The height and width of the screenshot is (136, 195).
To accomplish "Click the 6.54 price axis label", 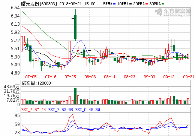I will tap(15, 8).
